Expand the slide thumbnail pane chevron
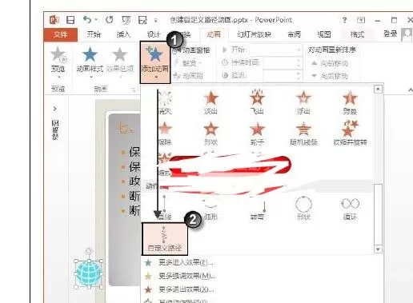This screenshot has height=303, width=413. point(54,109)
